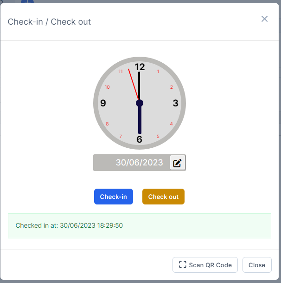Close the dialog with the X icon
The image size is (281, 283).
tap(264, 19)
